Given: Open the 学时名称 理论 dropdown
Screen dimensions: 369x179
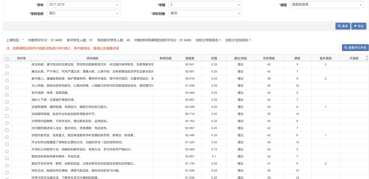Looking at the screenshot, I should [84, 13].
